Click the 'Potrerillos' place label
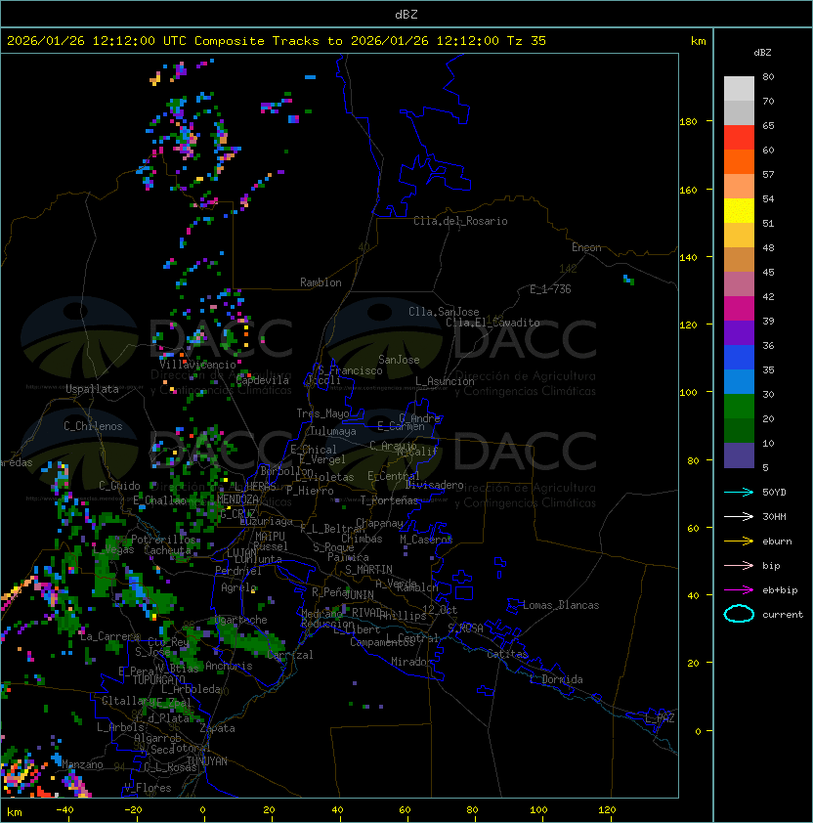Screen dimensions: 813x823 coord(163,540)
